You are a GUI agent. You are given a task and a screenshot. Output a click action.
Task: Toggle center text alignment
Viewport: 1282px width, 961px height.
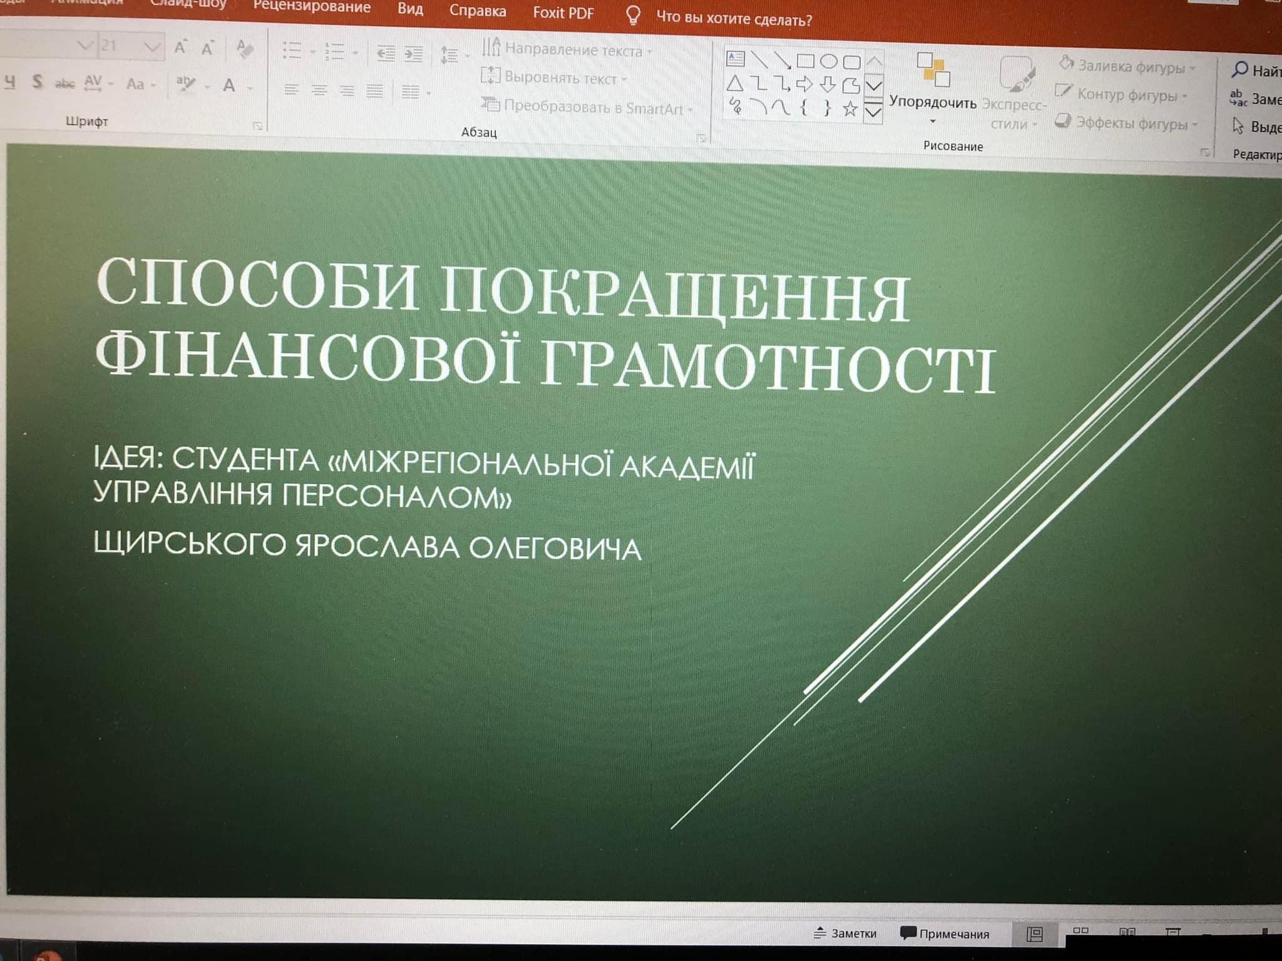pos(319,91)
